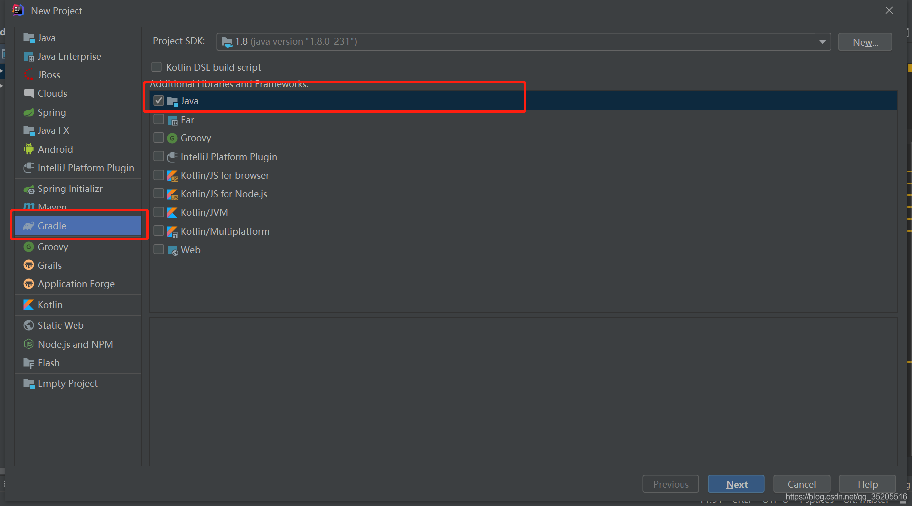Viewport: 912px width, 506px height.
Task: Check the Kotlin/Multiplatform checkbox
Action: pos(159,231)
